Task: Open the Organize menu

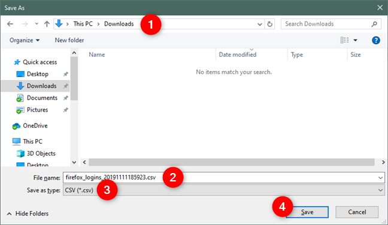Action: (24, 40)
